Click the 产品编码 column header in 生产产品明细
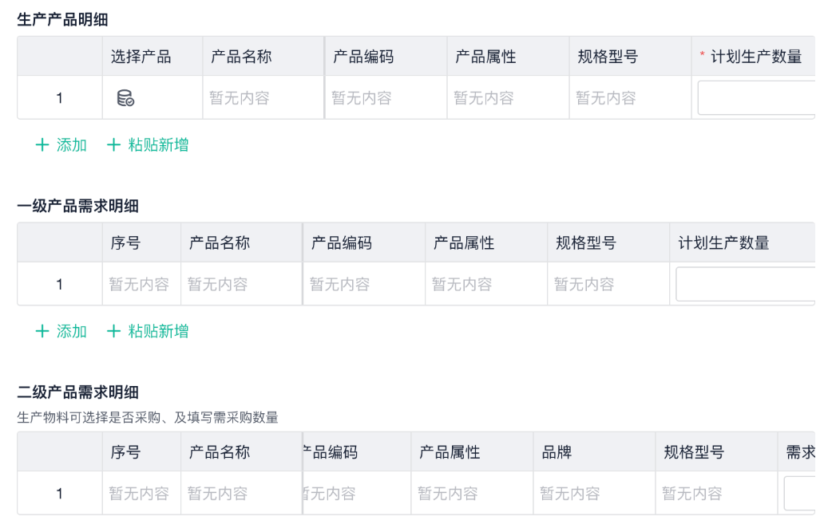 (363, 57)
